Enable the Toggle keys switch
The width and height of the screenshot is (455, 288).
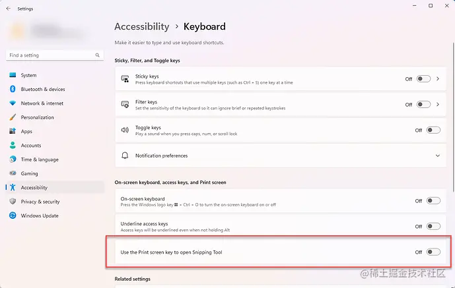pos(433,130)
